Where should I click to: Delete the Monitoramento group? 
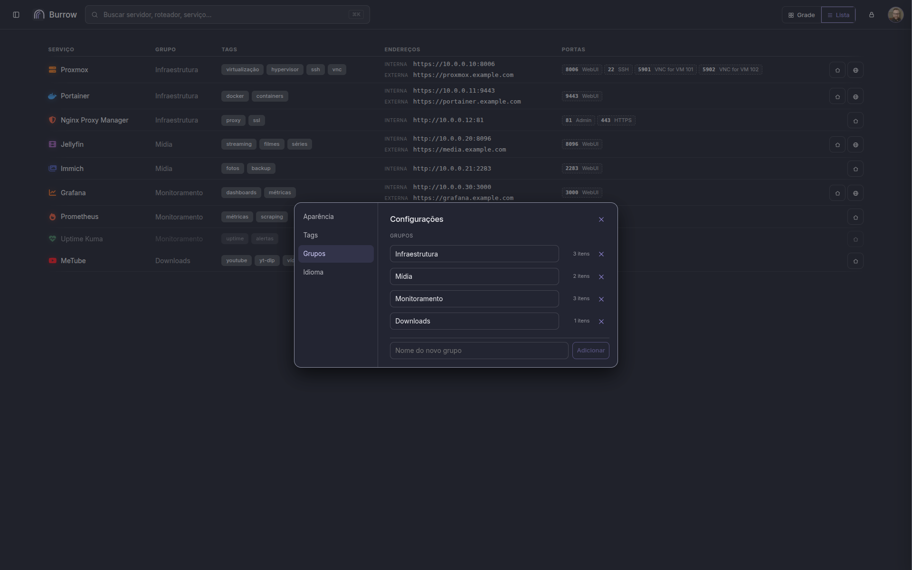pos(601,299)
